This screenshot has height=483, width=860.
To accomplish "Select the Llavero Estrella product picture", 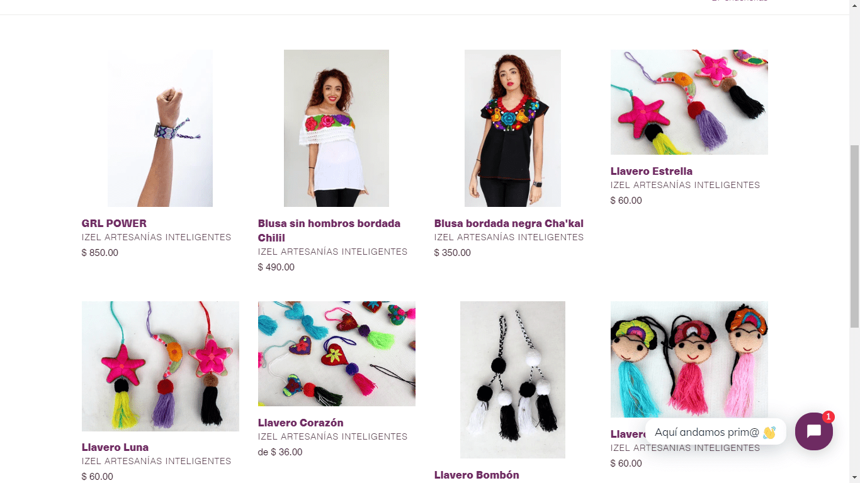I will point(689,102).
